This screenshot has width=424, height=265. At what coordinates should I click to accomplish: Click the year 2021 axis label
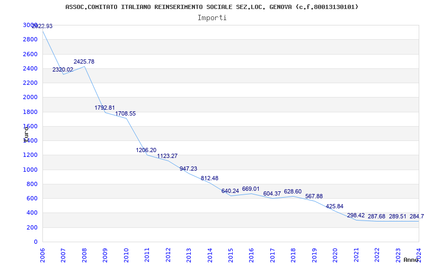tap(356, 255)
